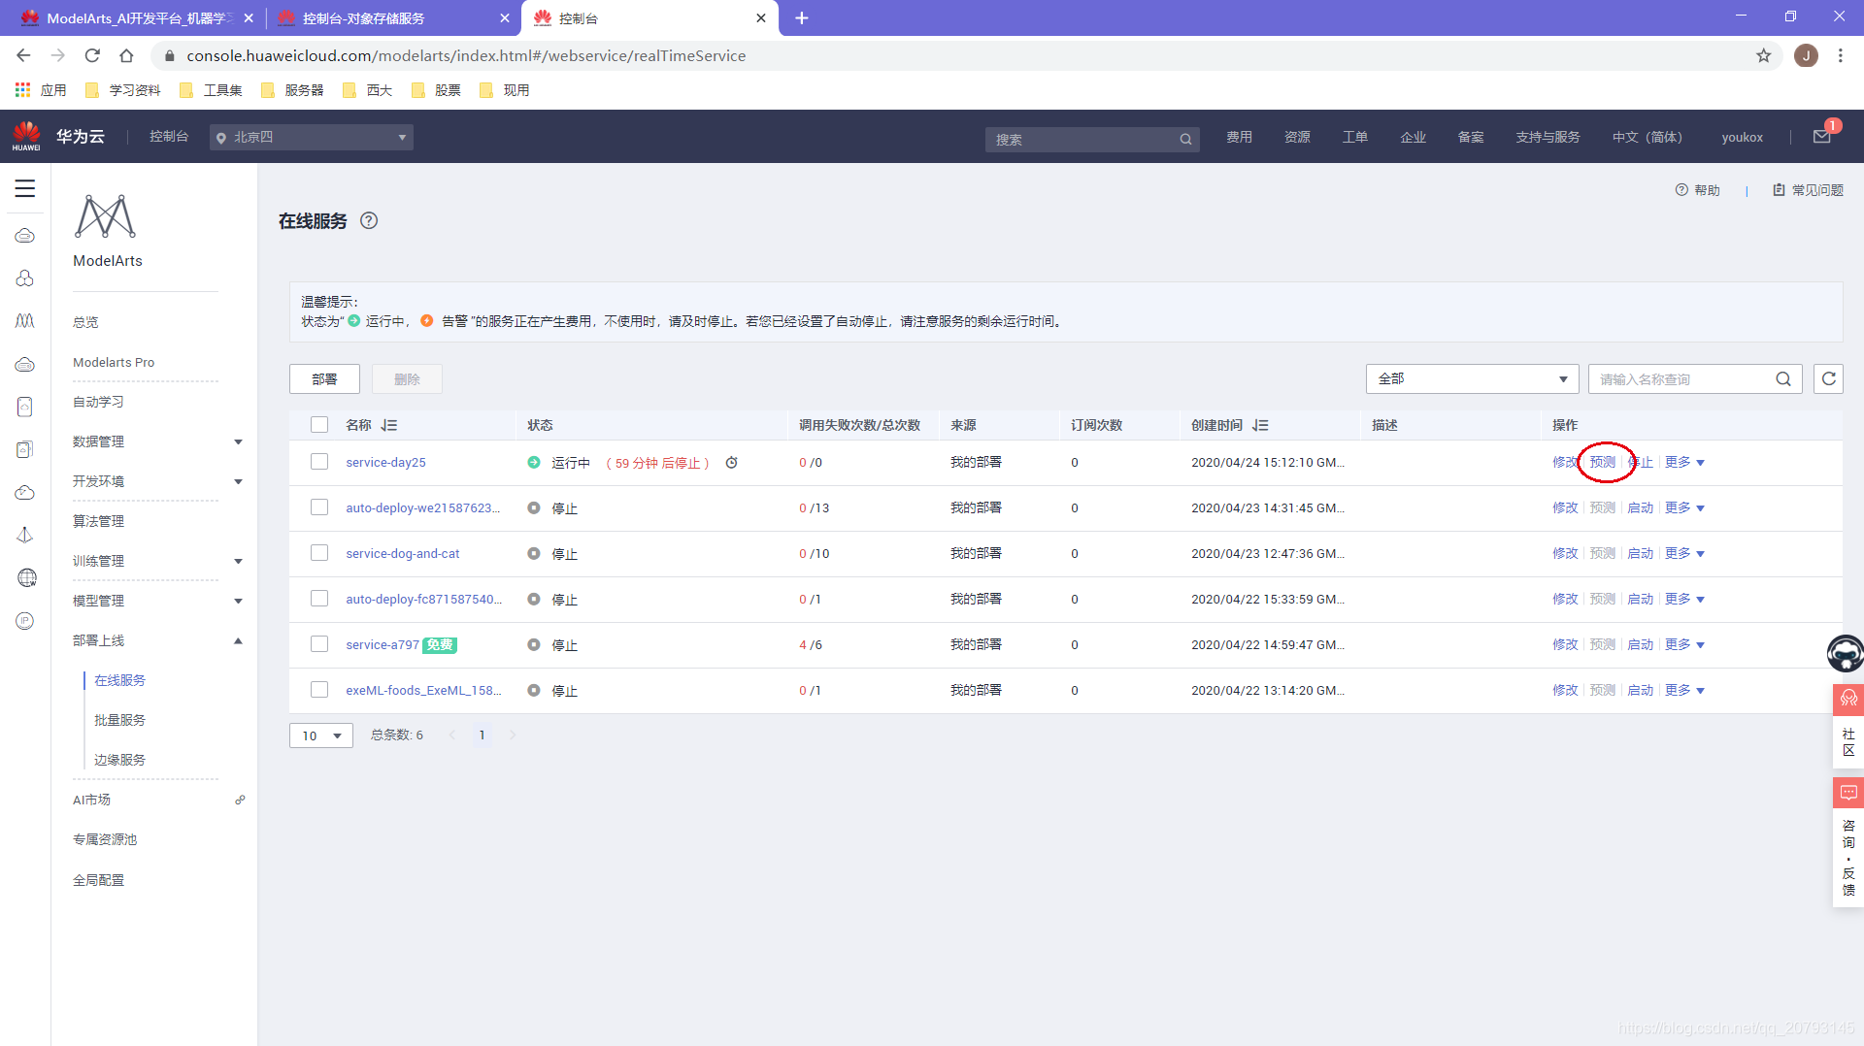Open the 更多 menu for service-a797
Image resolution: width=1864 pixels, height=1046 pixels.
pos(1684,644)
